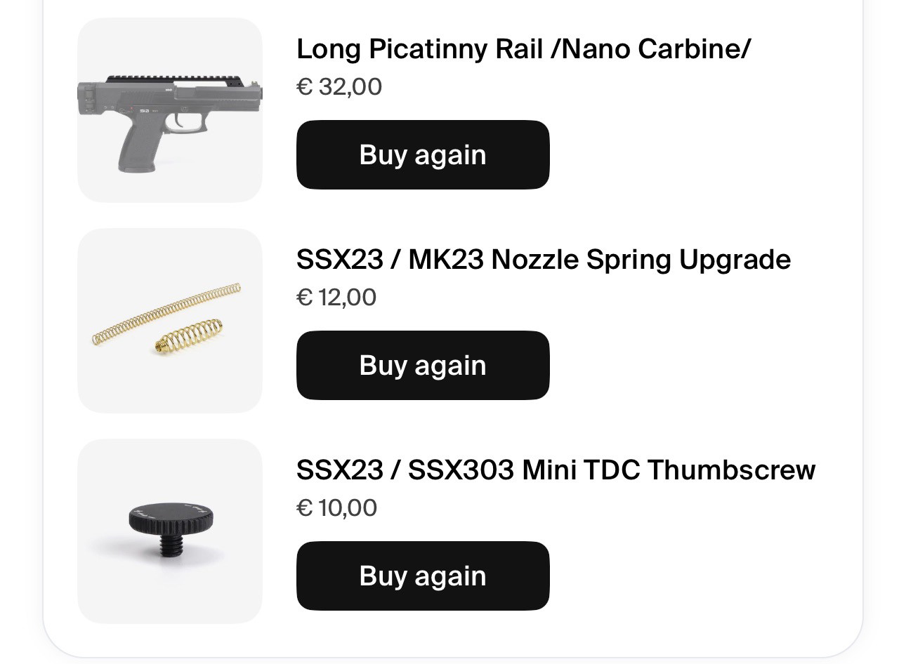Buy the Long Picatinny Rail again
This screenshot has height=664, width=906.
coord(423,154)
